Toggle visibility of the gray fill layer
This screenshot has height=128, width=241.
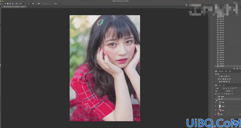click(x=215, y=102)
